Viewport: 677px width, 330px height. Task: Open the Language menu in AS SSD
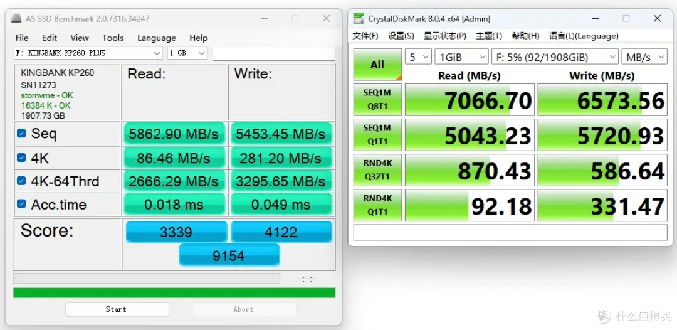[x=156, y=38]
